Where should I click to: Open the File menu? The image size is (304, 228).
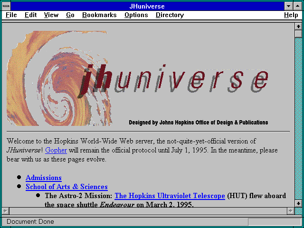click(x=11, y=15)
